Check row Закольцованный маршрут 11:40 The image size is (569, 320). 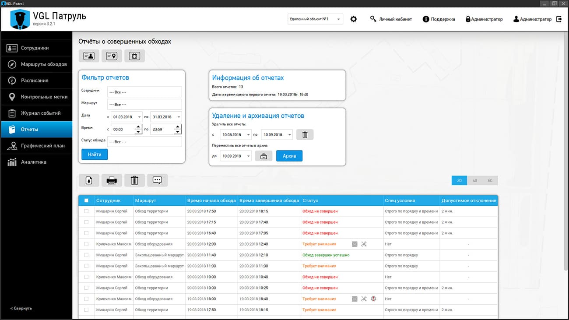(x=86, y=255)
